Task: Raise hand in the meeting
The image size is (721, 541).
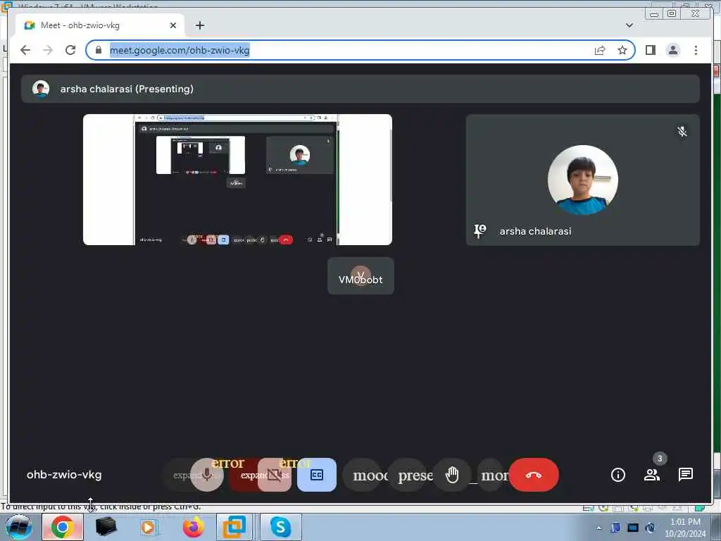Action: (453, 475)
